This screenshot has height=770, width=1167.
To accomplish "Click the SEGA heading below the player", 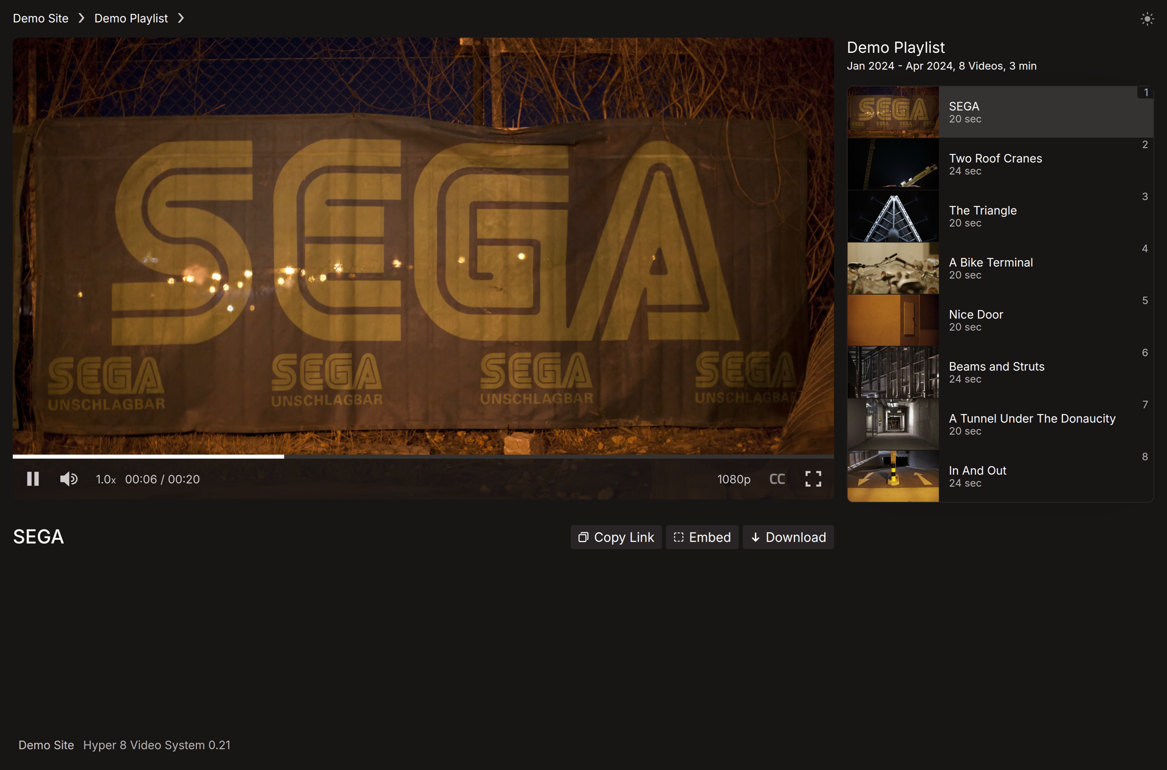I will 38,537.
